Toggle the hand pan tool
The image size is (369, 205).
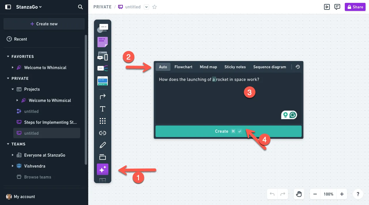click(299, 194)
